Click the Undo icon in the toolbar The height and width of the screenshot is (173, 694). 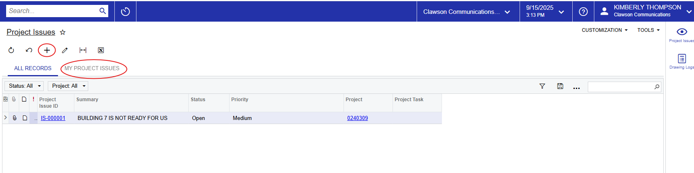(x=29, y=50)
